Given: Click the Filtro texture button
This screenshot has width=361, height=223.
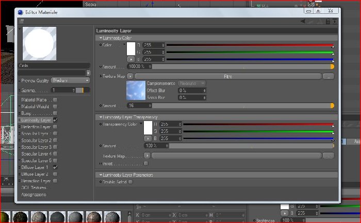Looking at the screenshot, I should click(x=228, y=76).
